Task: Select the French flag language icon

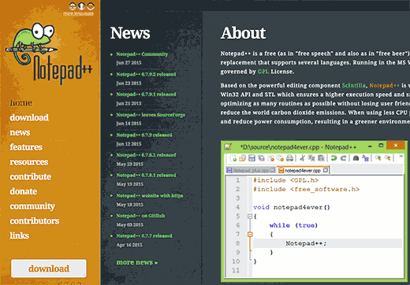Action: [x=82, y=6]
